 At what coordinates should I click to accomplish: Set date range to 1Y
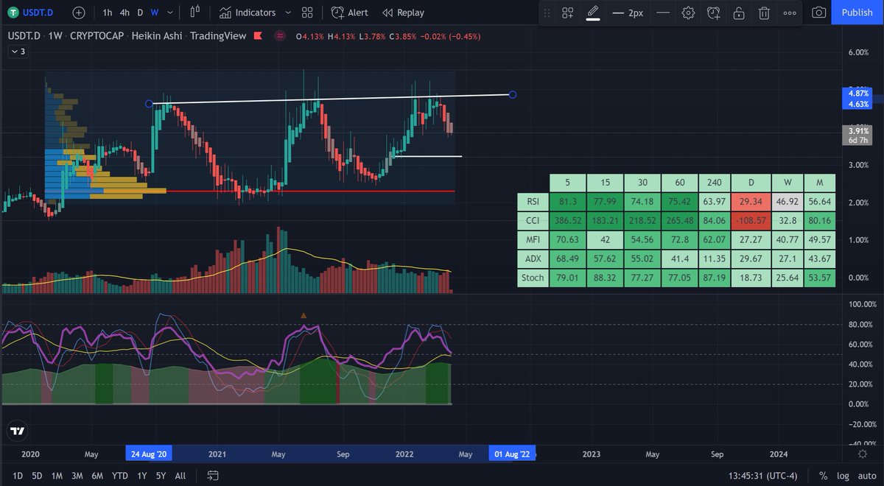coord(141,476)
